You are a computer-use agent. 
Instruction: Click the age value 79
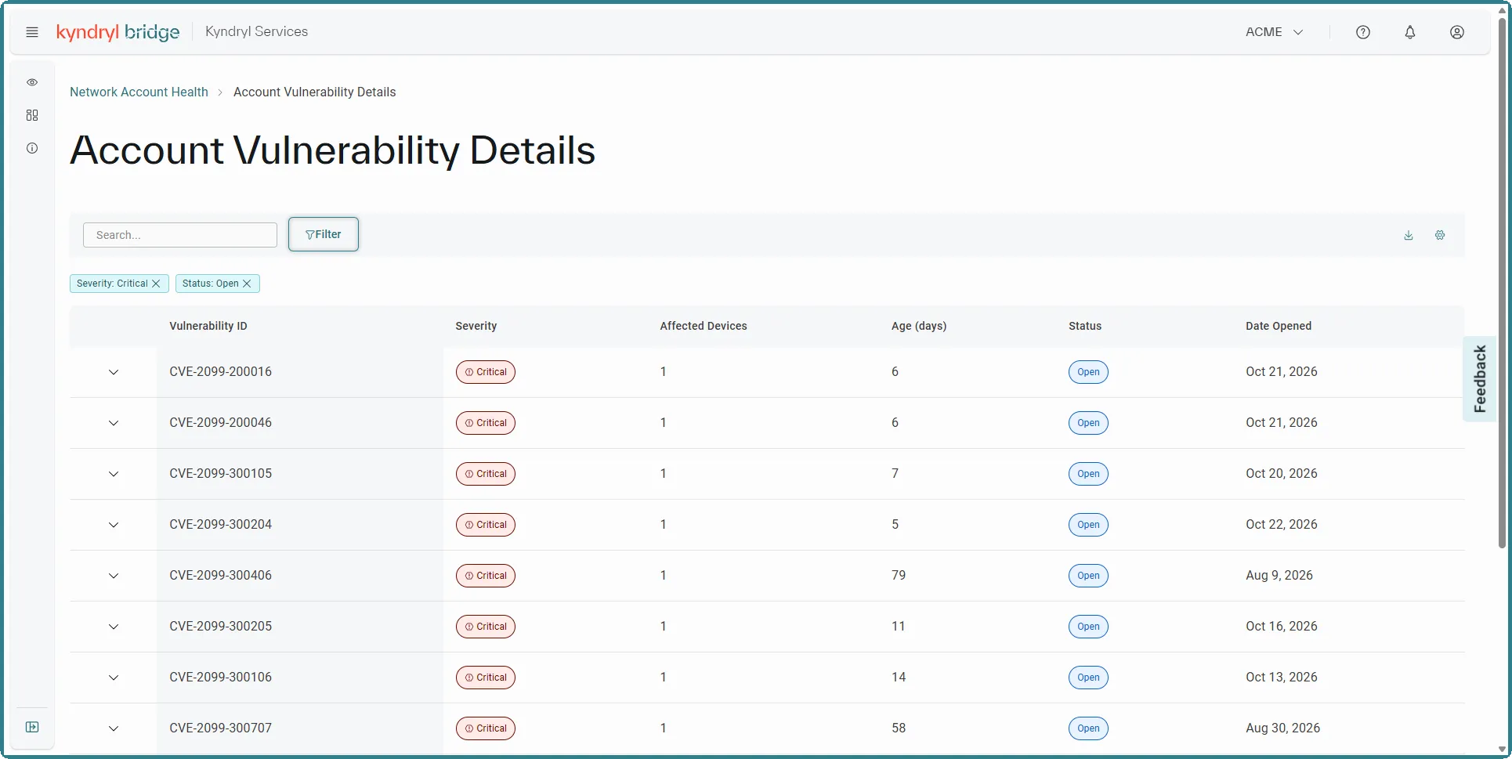pyautogui.click(x=899, y=576)
